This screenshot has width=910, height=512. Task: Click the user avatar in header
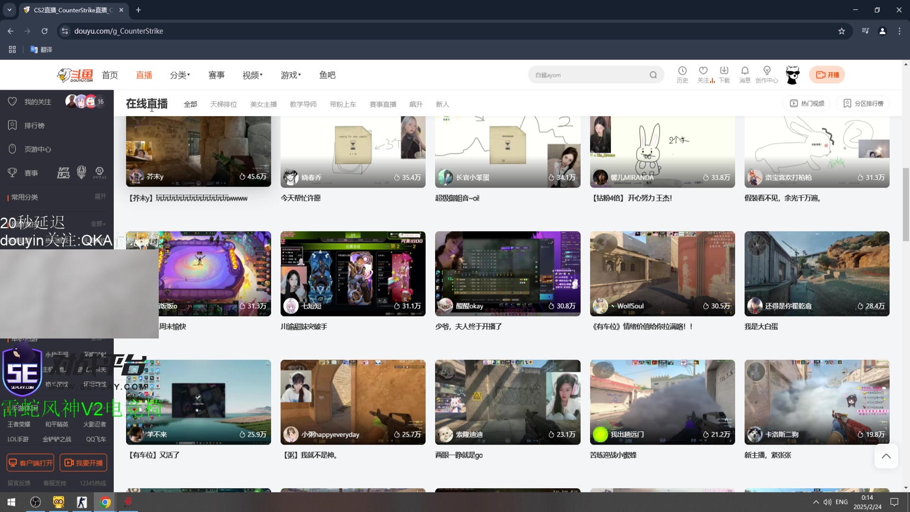coord(792,75)
